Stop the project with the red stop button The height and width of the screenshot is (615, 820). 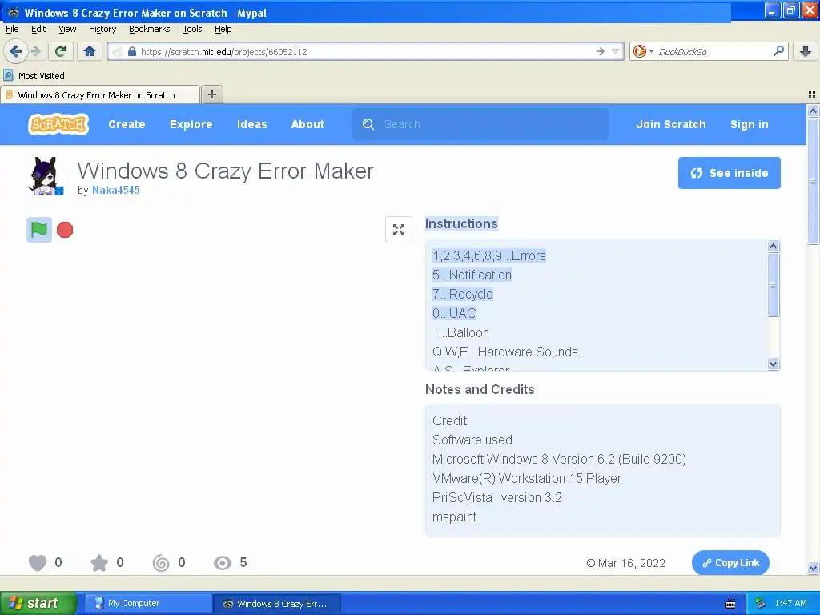(x=65, y=230)
